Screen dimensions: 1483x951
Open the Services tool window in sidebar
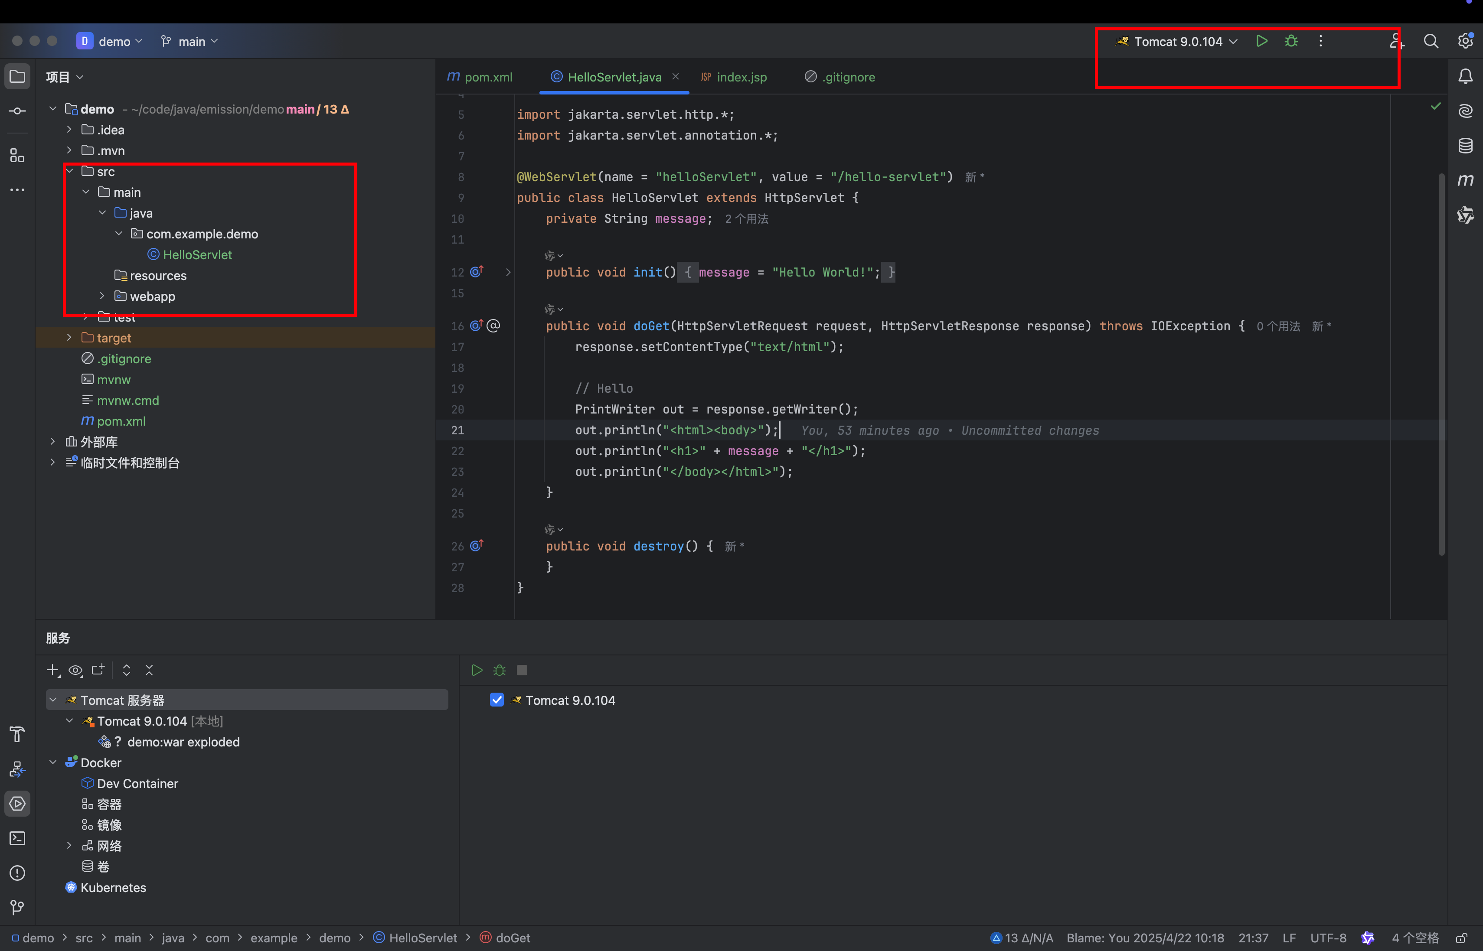[x=17, y=804]
